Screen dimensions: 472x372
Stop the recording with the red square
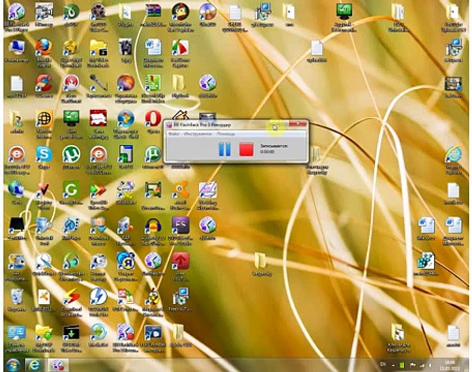246,149
